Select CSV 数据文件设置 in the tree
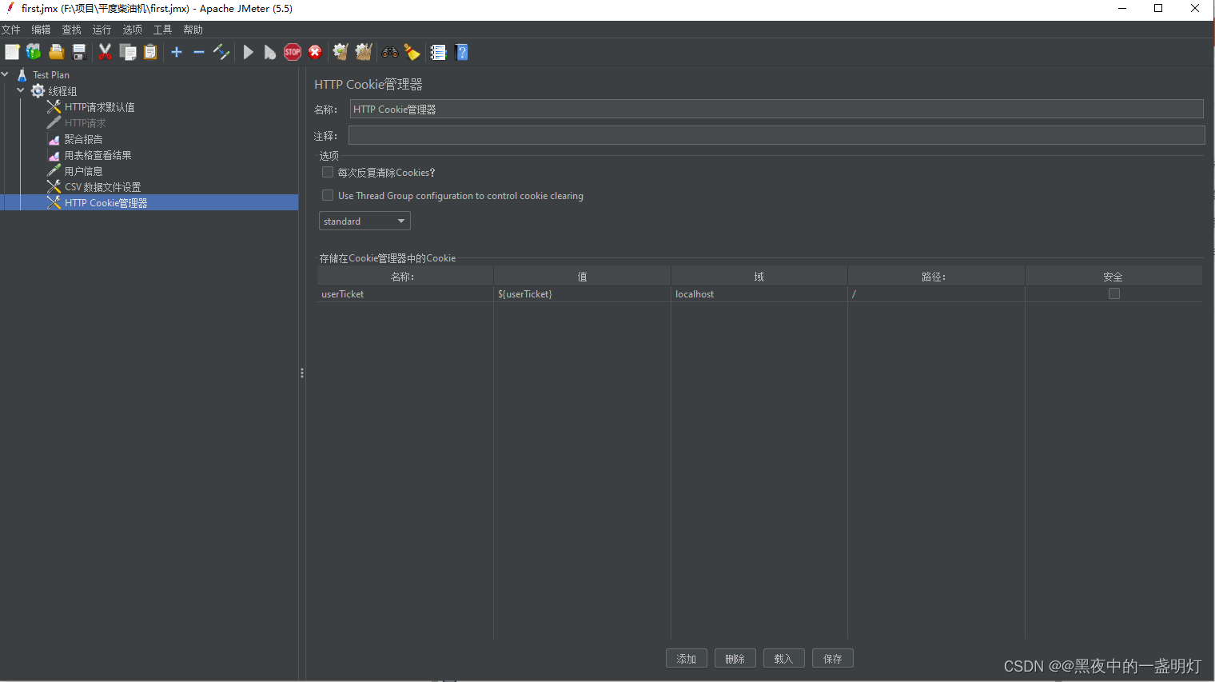This screenshot has width=1215, height=682. (102, 187)
